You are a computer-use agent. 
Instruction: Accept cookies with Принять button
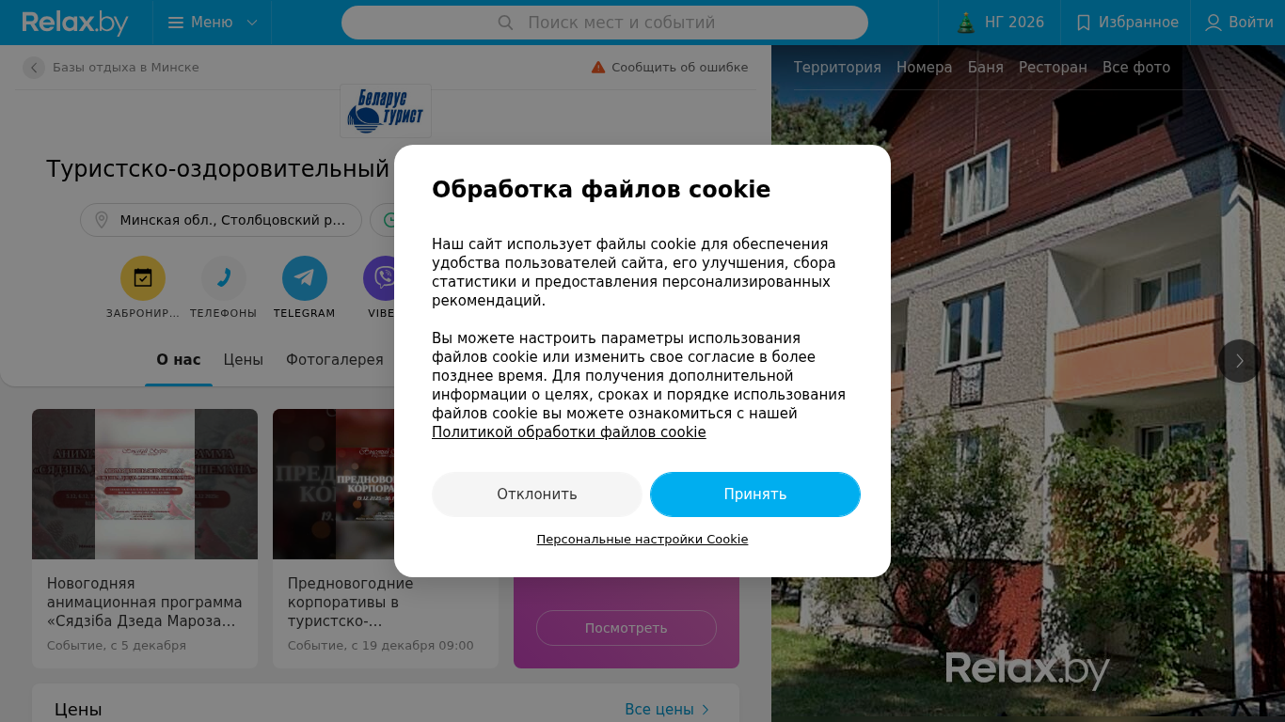[x=755, y=494]
